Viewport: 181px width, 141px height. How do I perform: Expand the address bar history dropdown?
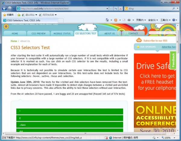107,9
